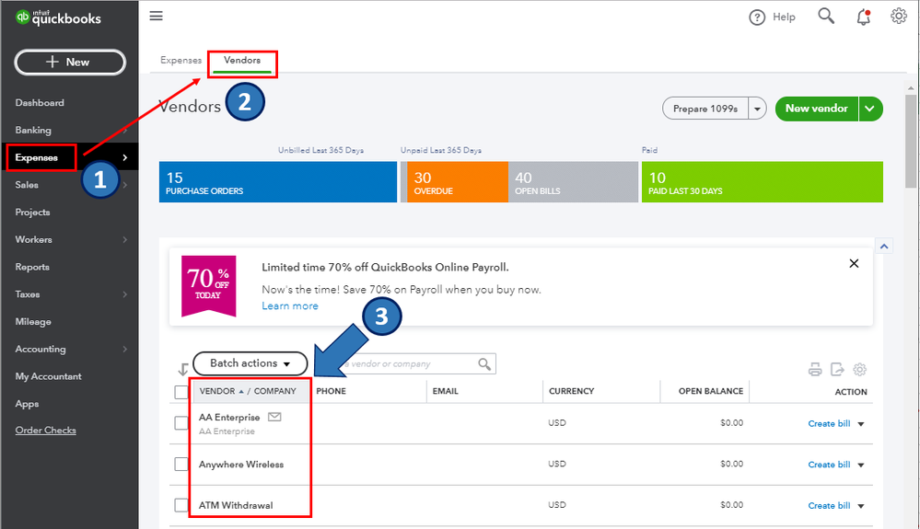This screenshot has width=920, height=529.
Task: Switch to the Expenses tab
Action: coord(181,61)
